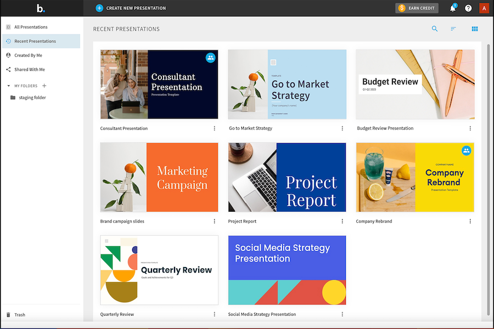Collapse the My Folders section arrow
494x329 pixels.
8,86
